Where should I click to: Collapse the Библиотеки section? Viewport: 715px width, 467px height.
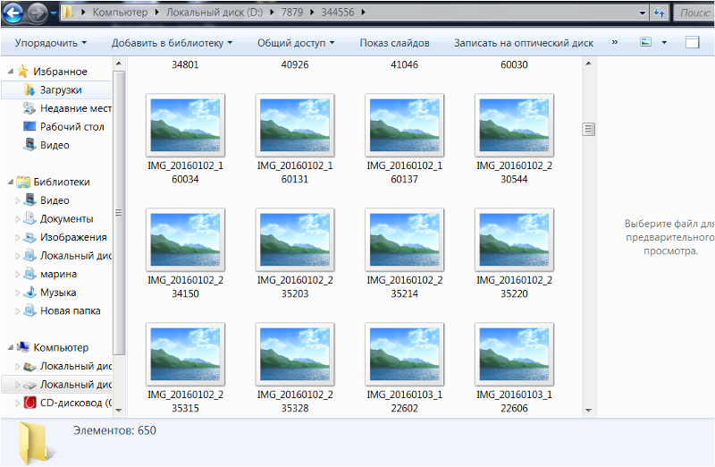pos(11,182)
